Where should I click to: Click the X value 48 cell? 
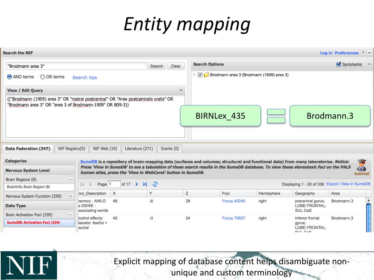[x=115, y=201]
